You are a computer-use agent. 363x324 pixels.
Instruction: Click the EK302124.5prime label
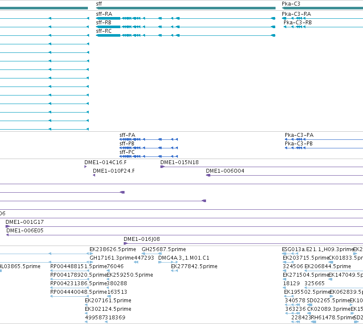(108, 309)
